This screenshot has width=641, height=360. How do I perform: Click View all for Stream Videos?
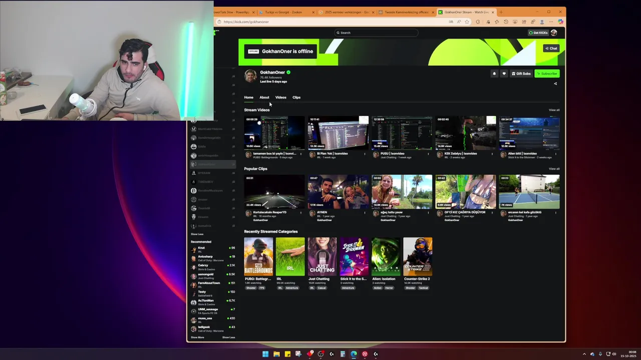[554, 110]
